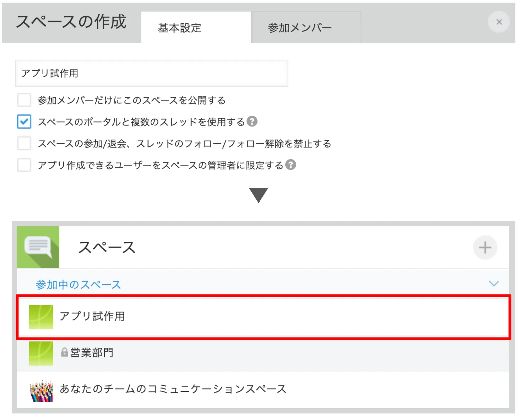Click help icon beside portal and threads option
Viewport: 520px width, 417px height.
252,121
